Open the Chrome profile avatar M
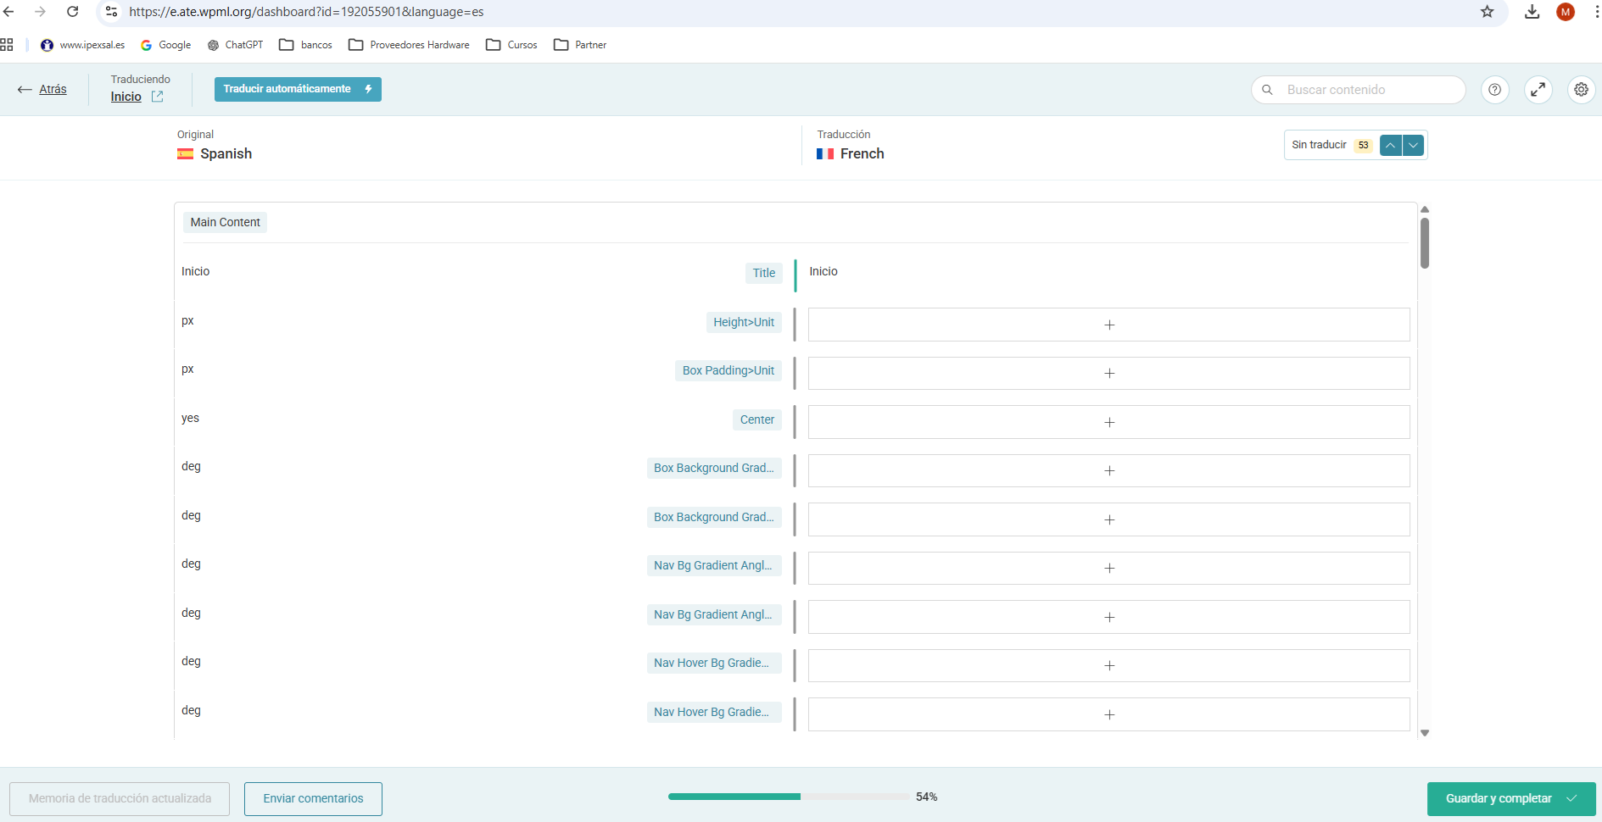Image resolution: width=1602 pixels, height=822 pixels. 1566,12
